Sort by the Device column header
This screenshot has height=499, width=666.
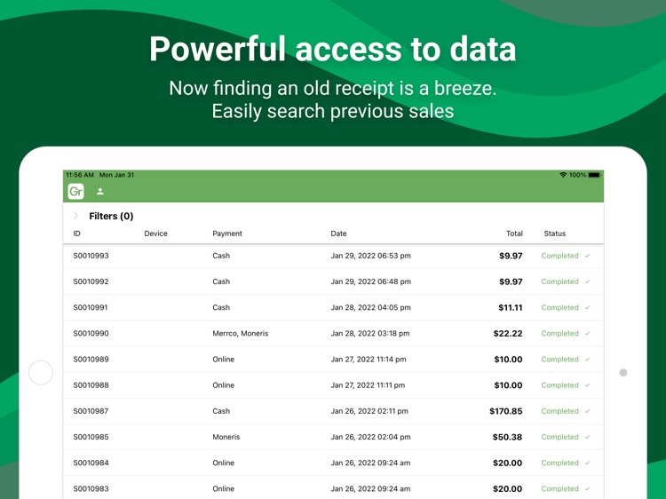[x=156, y=234]
